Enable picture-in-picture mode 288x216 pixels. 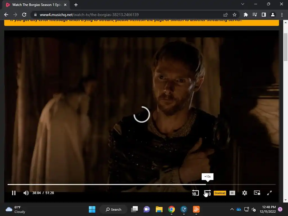pos(257,193)
